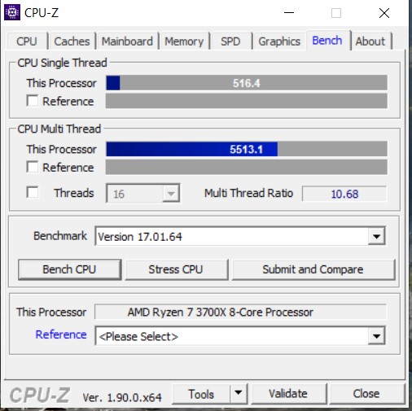Enable the Single Thread Reference checkbox

pyautogui.click(x=33, y=101)
